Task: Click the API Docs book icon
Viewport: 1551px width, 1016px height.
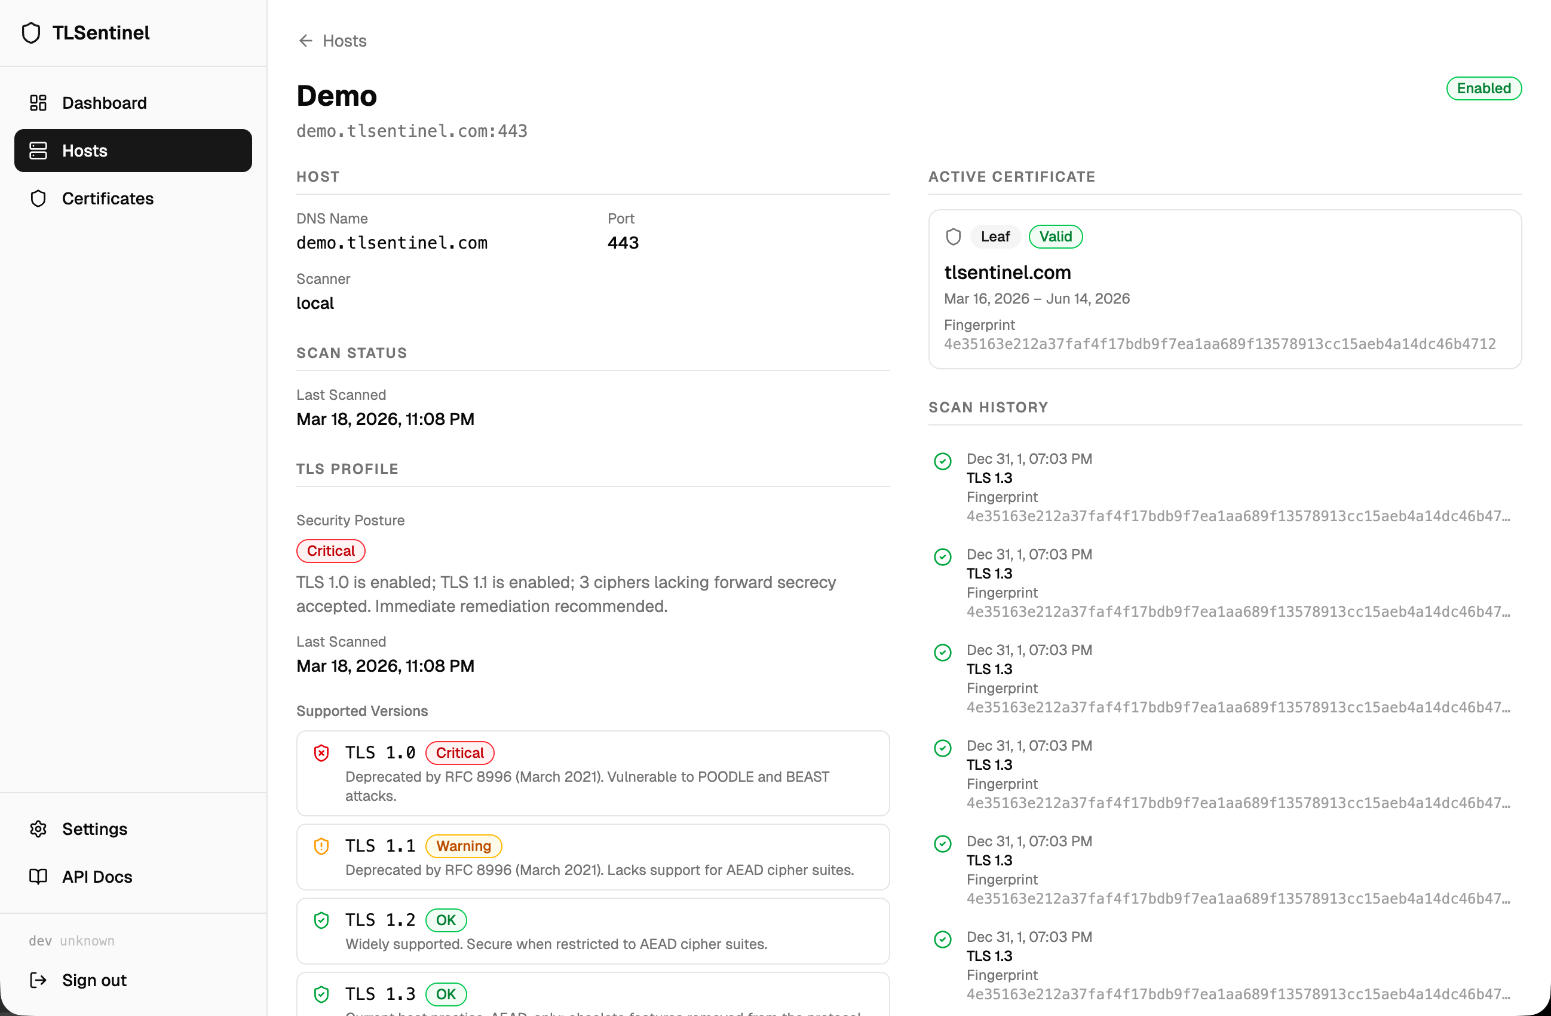Action: click(38, 877)
